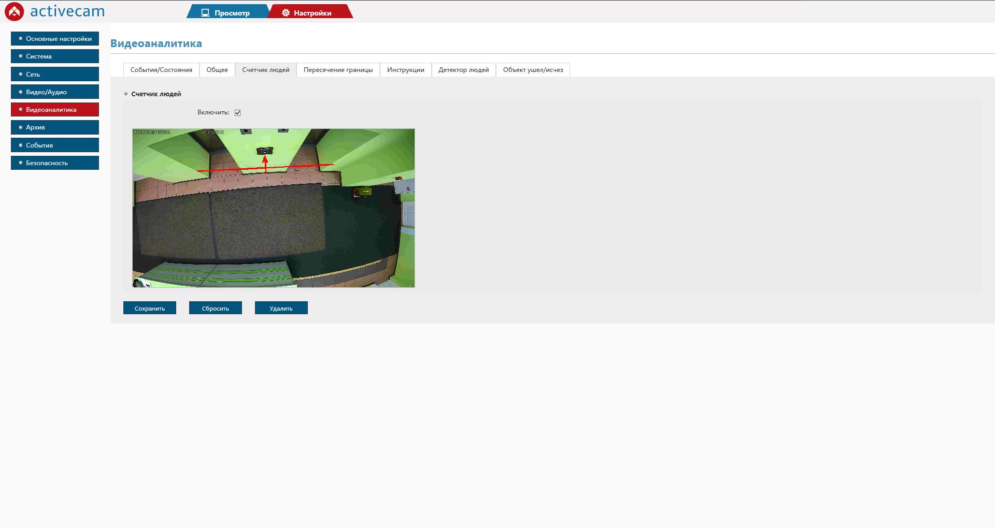The width and height of the screenshot is (995, 528).
Task: Open the Просмотр view tab
Action: [227, 12]
